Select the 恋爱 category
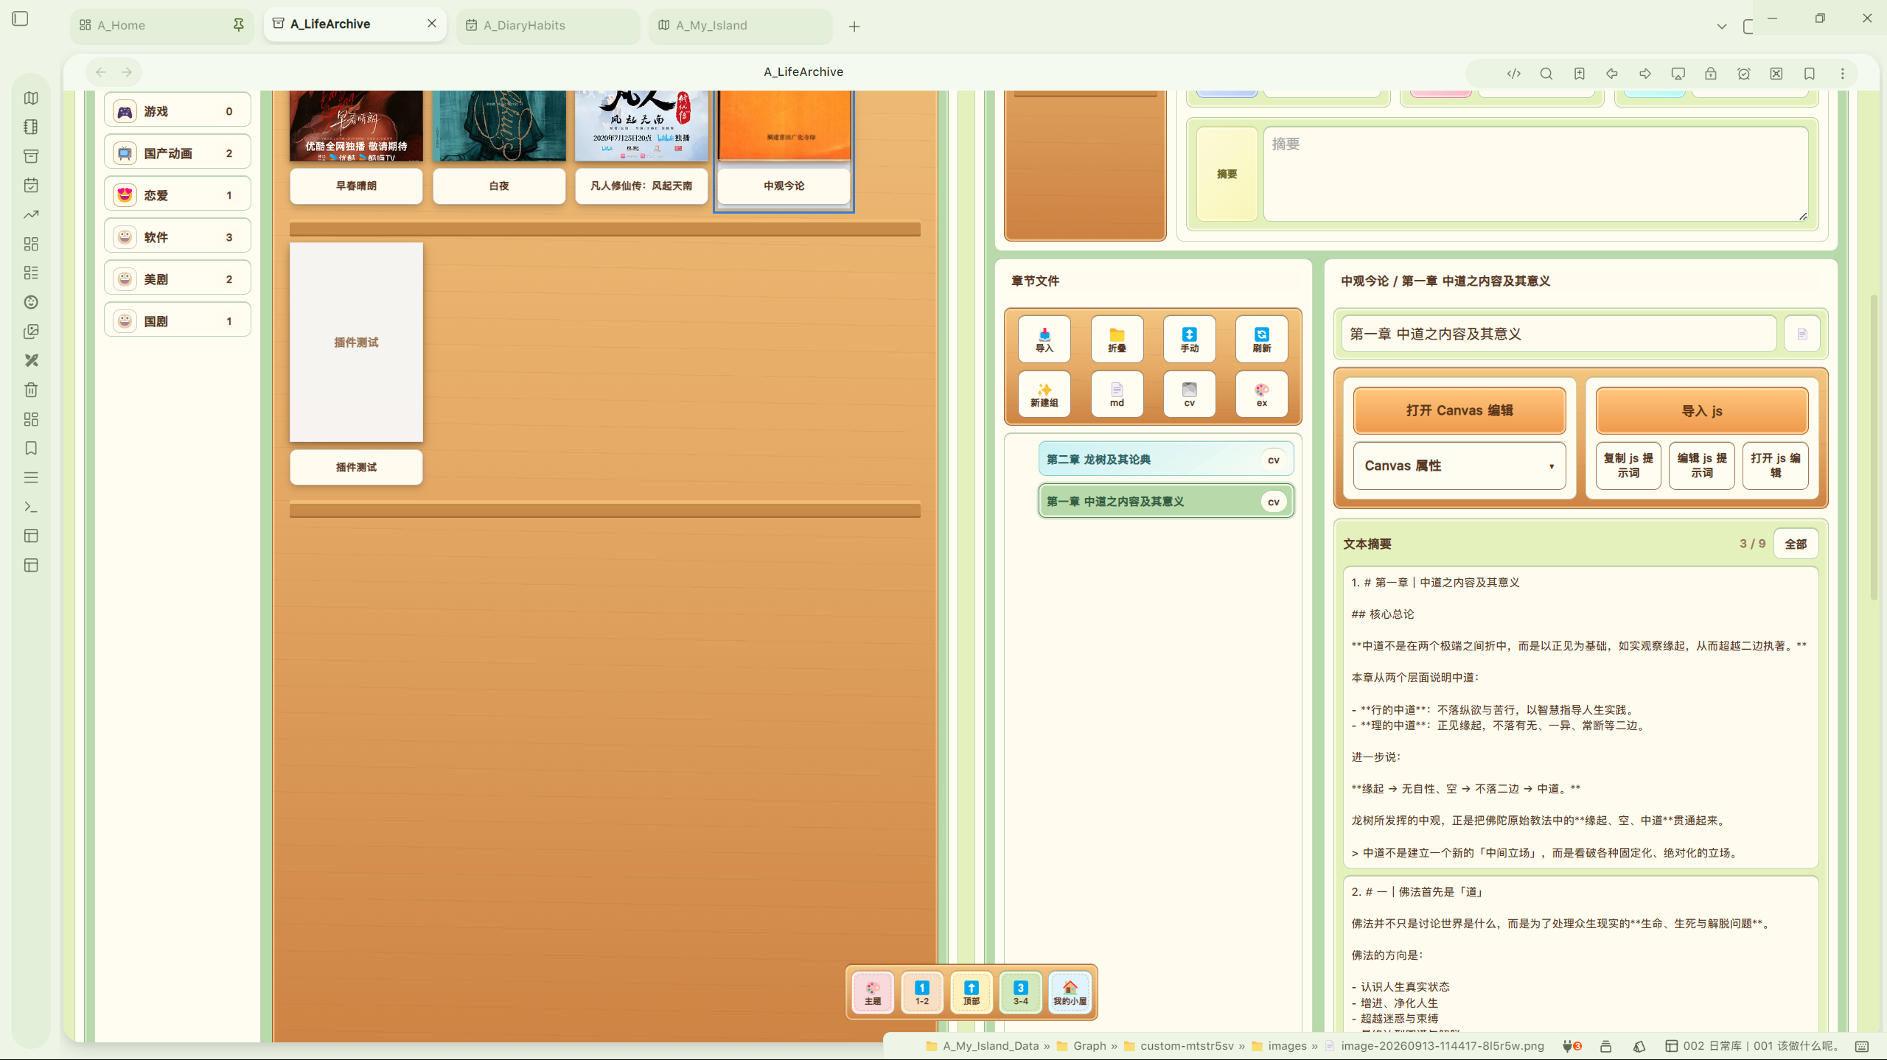 178,195
